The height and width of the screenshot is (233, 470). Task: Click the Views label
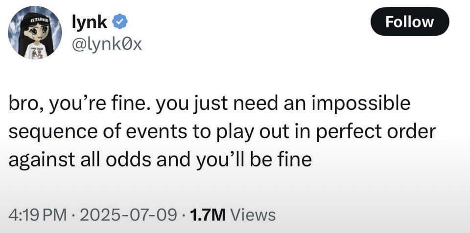coord(252,214)
